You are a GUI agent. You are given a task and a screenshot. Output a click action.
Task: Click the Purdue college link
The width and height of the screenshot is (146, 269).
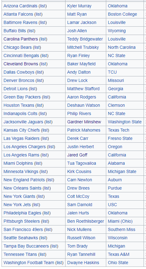tap(115, 188)
